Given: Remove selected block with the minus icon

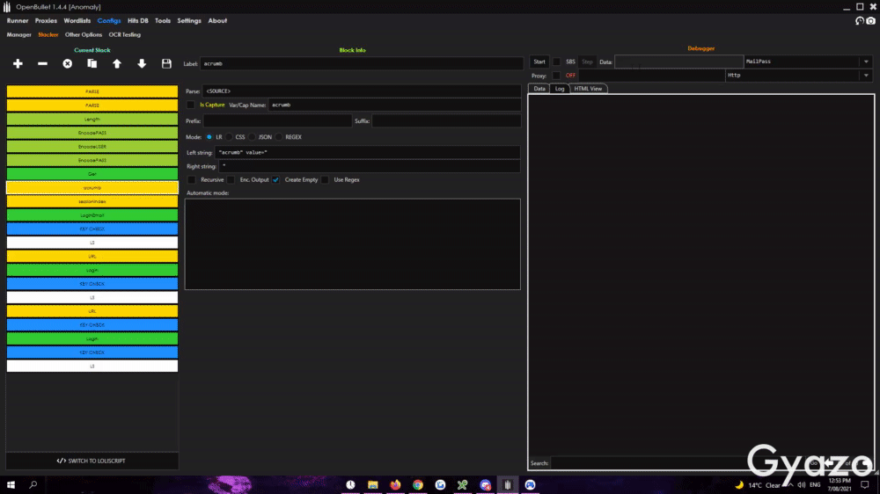Looking at the screenshot, I should [42, 64].
